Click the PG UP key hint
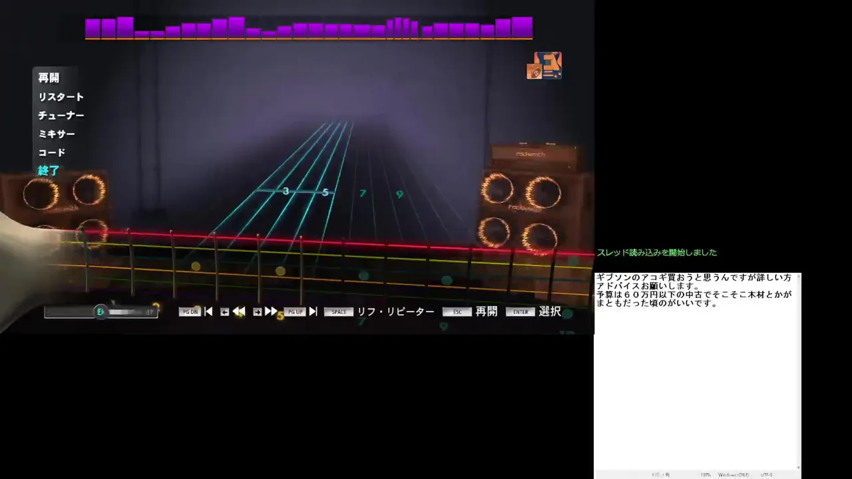The width and height of the screenshot is (852, 479). tap(295, 312)
